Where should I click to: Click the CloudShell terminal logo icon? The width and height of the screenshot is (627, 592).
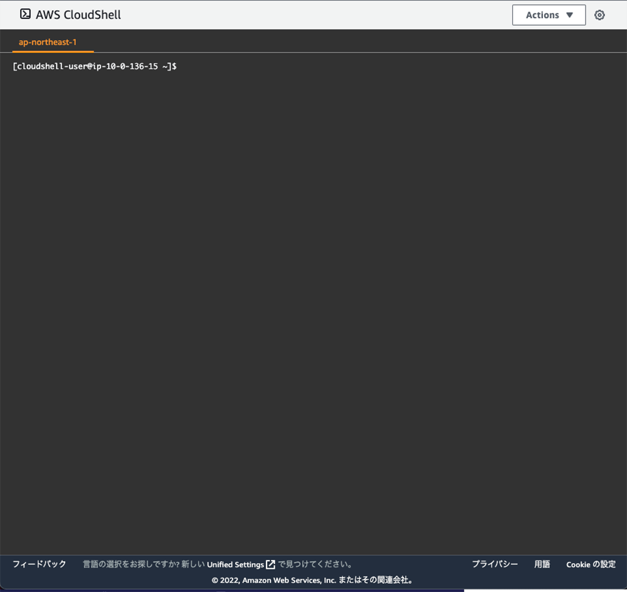pos(25,14)
